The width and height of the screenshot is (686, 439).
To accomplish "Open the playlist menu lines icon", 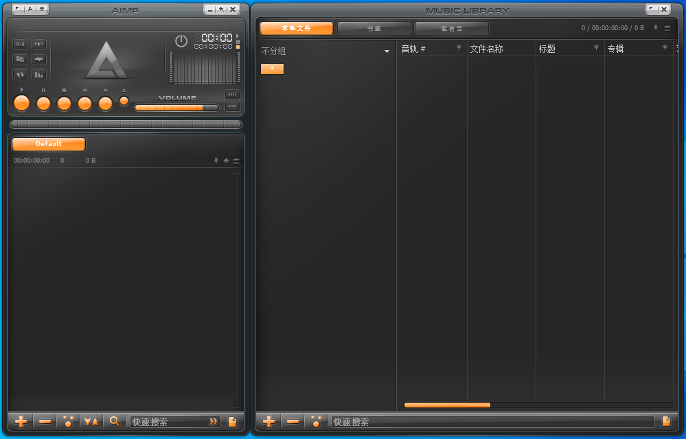I will [x=236, y=161].
